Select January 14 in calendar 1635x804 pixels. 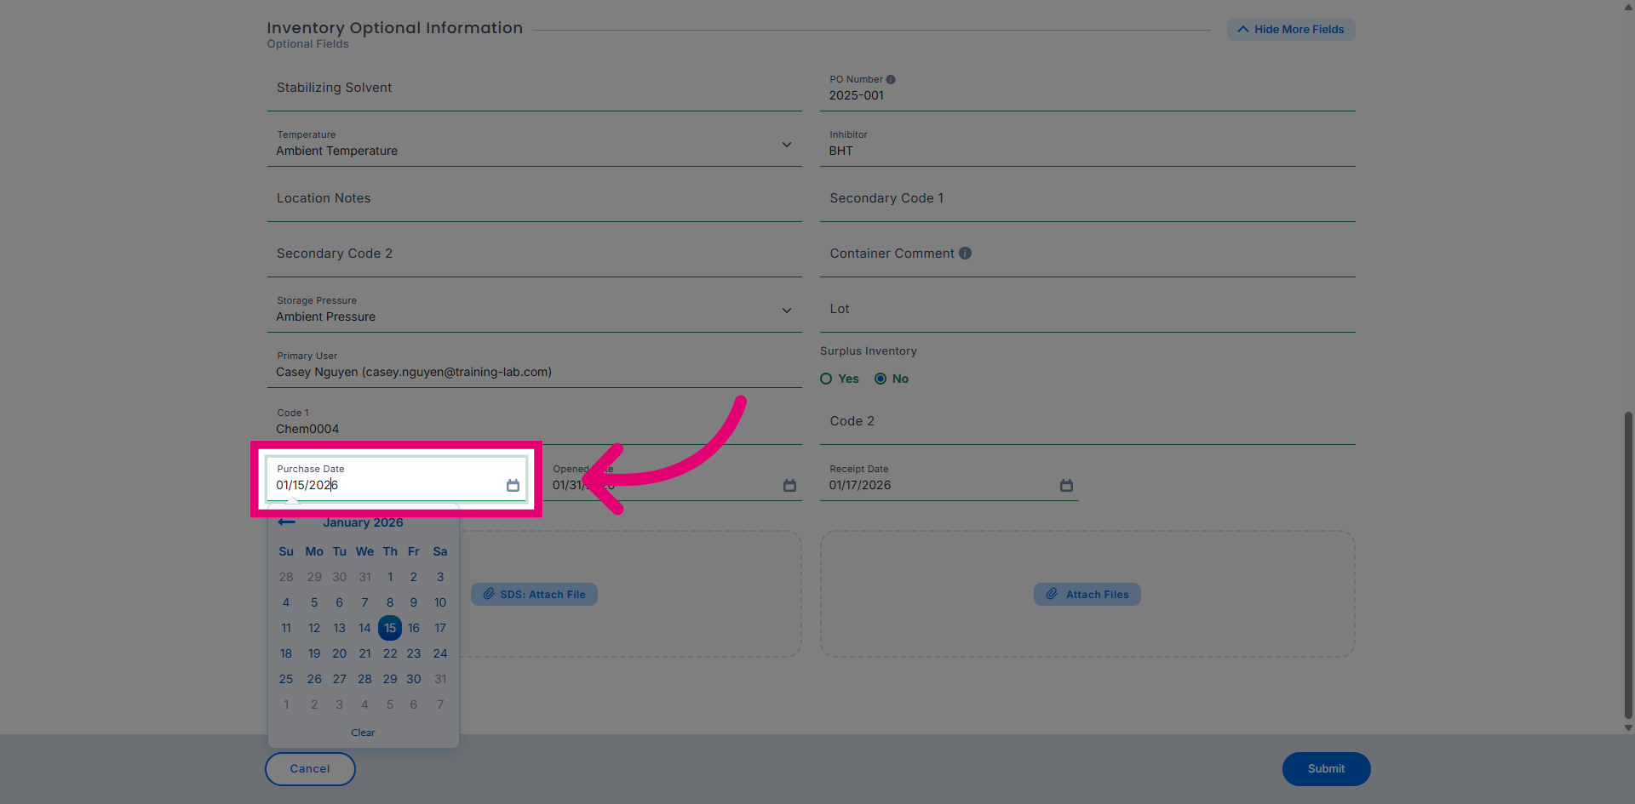[x=364, y=628]
